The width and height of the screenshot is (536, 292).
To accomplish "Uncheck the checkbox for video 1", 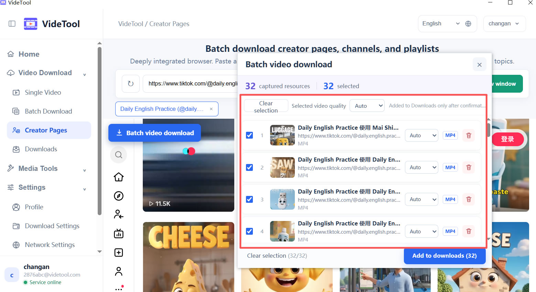I will pyautogui.click(x=249, y=135).
